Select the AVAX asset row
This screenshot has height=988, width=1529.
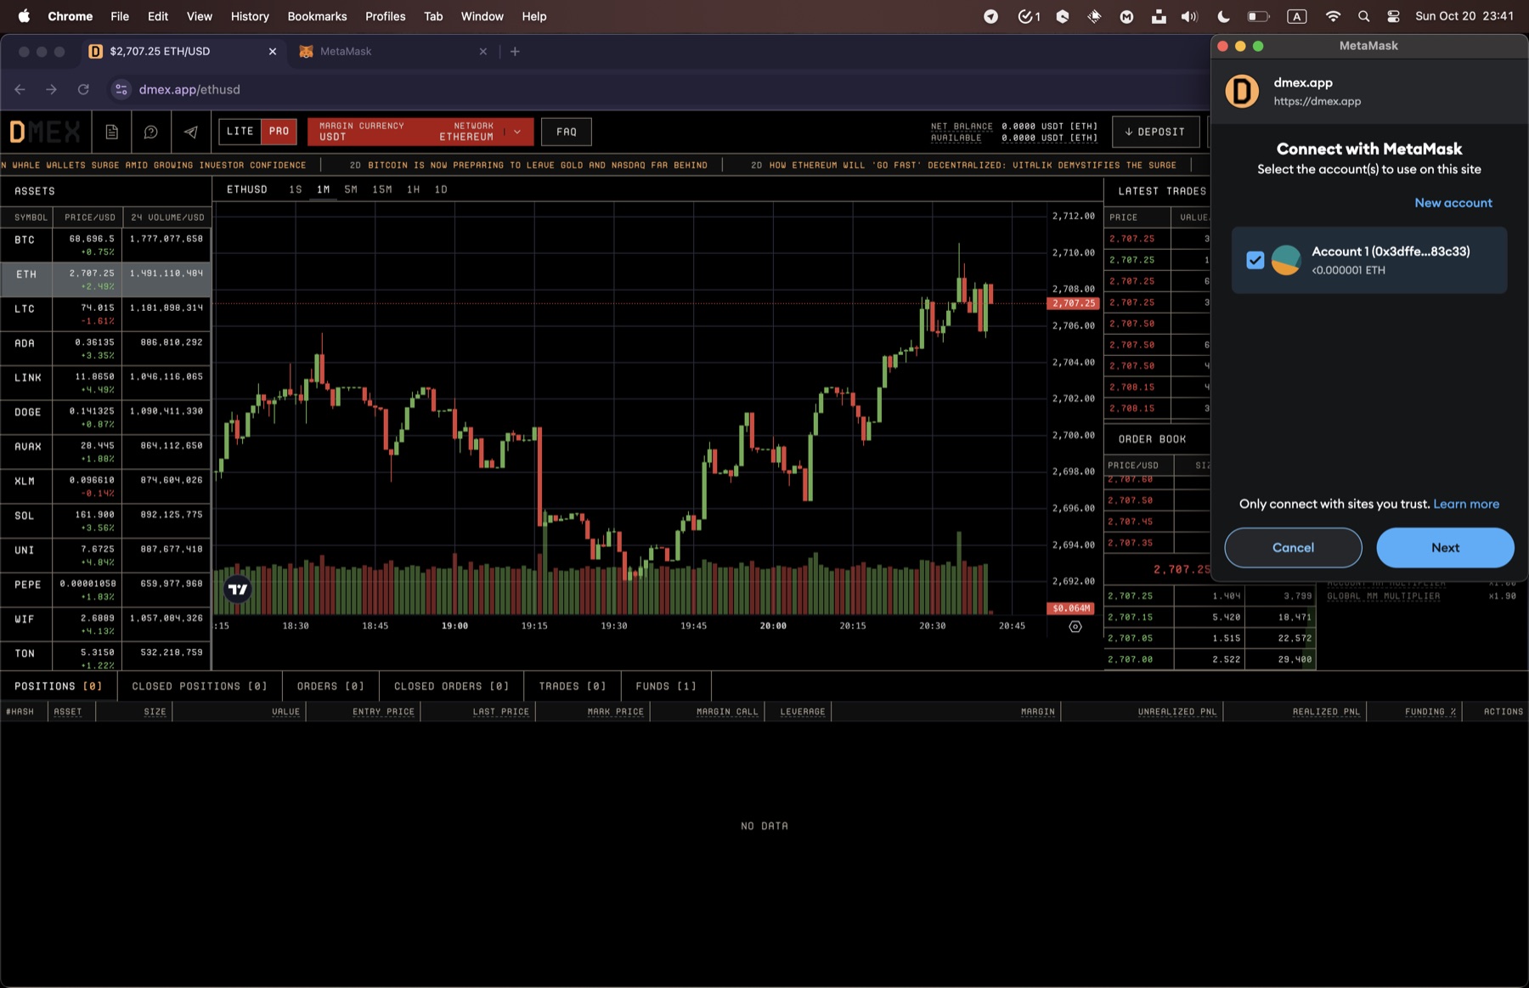[105, 451]
